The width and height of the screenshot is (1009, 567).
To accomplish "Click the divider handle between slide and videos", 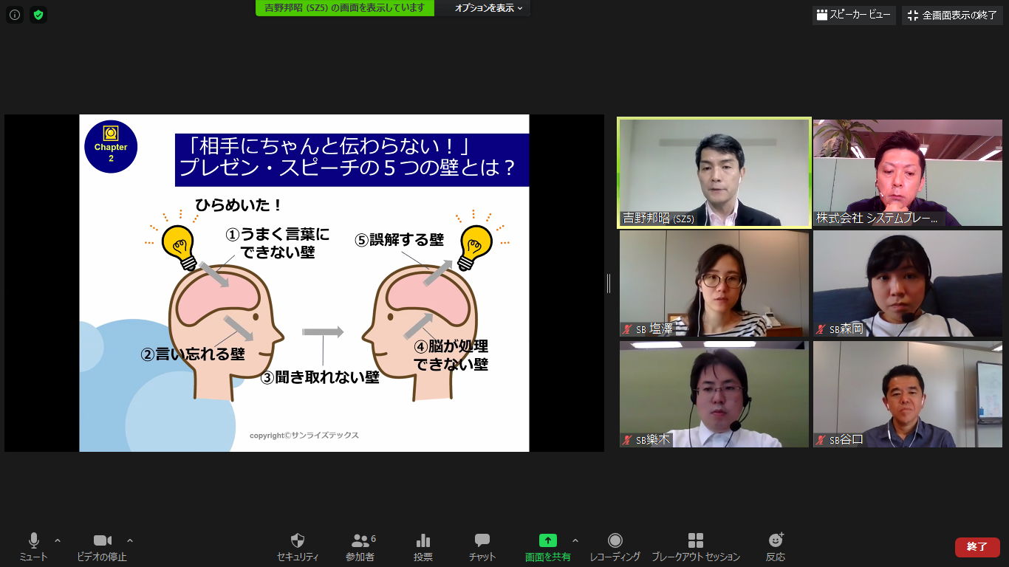I will (x=609, y=283).
